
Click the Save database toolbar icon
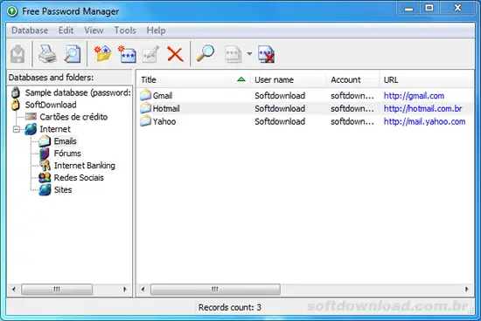click(x=17, y=54)
